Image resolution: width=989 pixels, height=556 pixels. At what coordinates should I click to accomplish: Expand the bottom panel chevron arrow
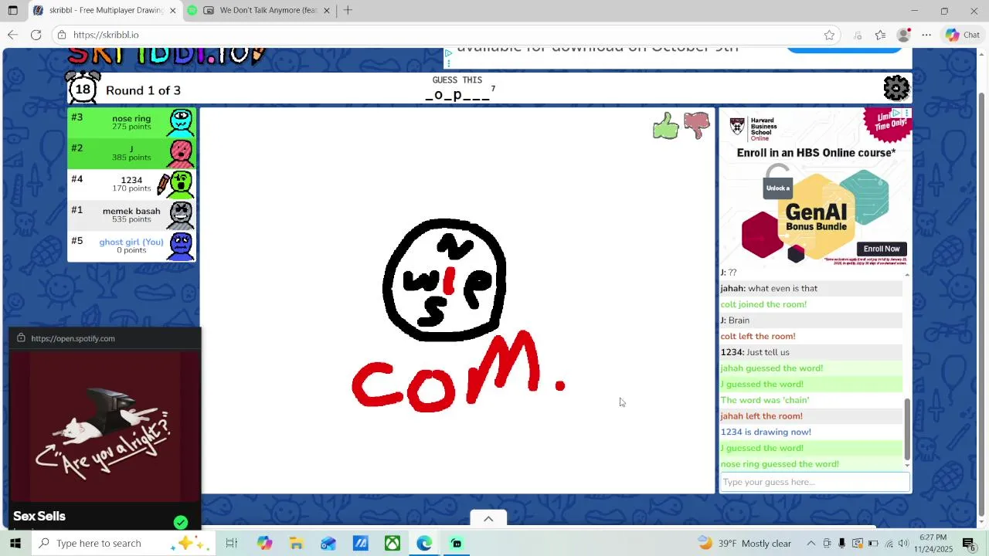pyautogui.click(x=488, y=519)
